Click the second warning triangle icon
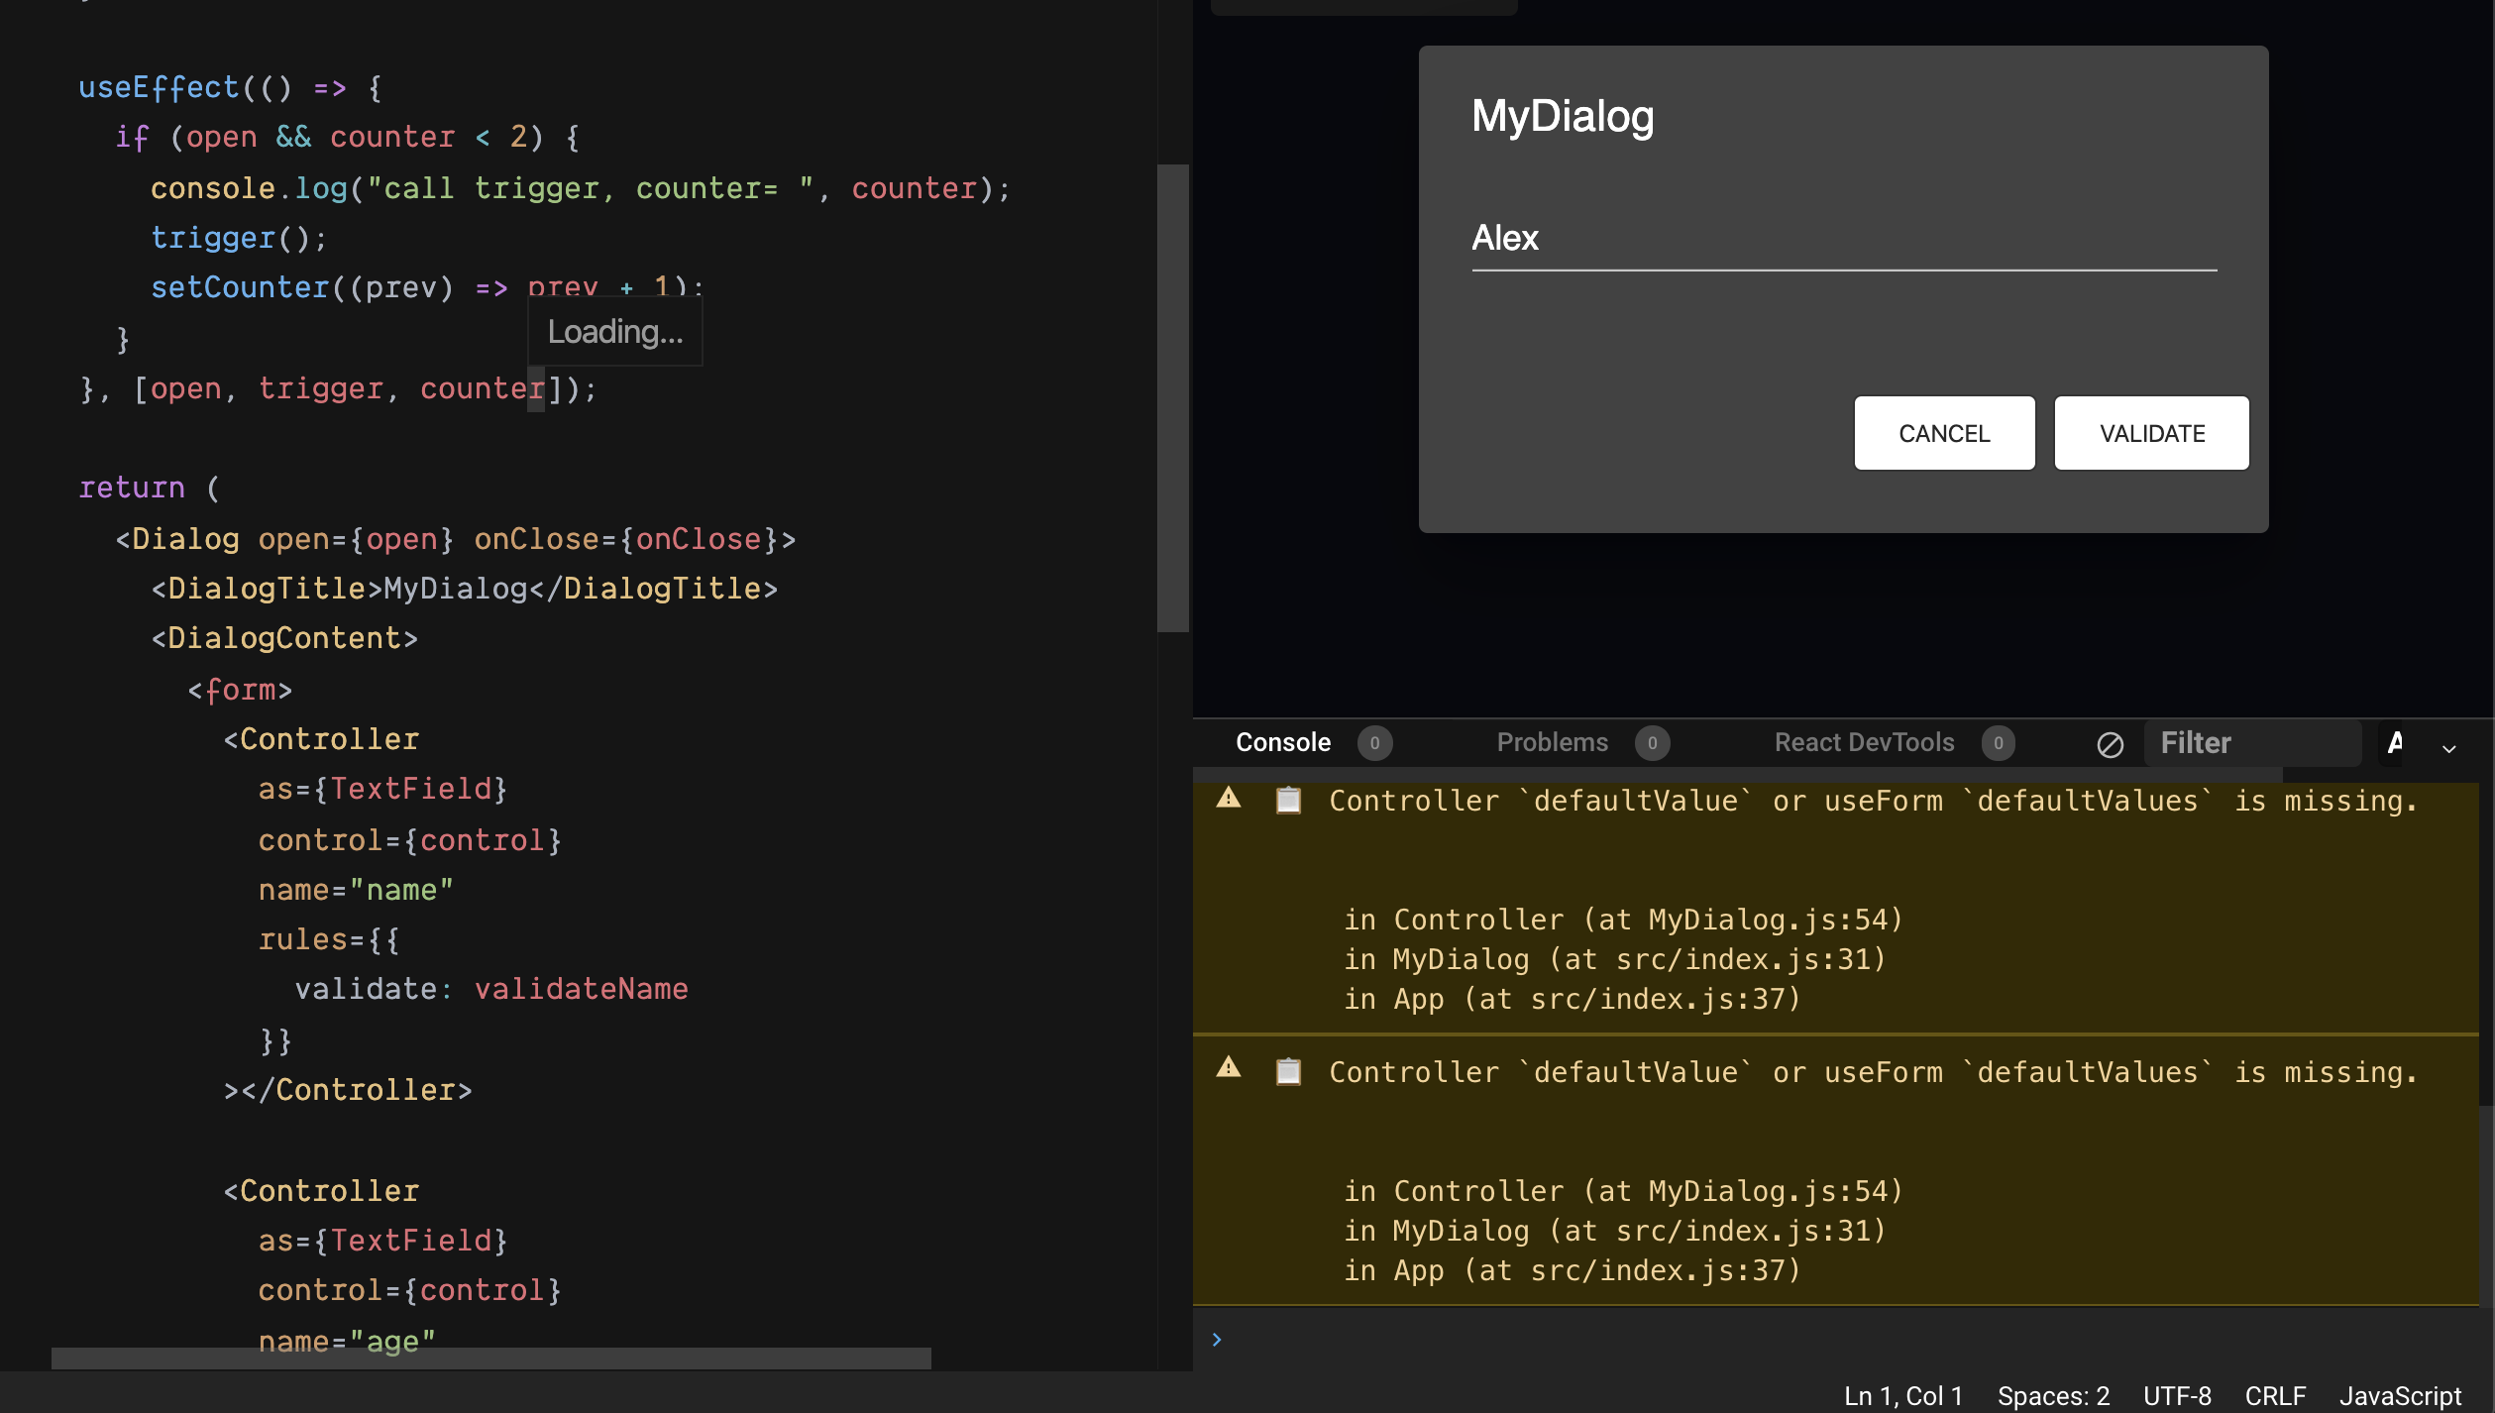 point(1229,1067)
